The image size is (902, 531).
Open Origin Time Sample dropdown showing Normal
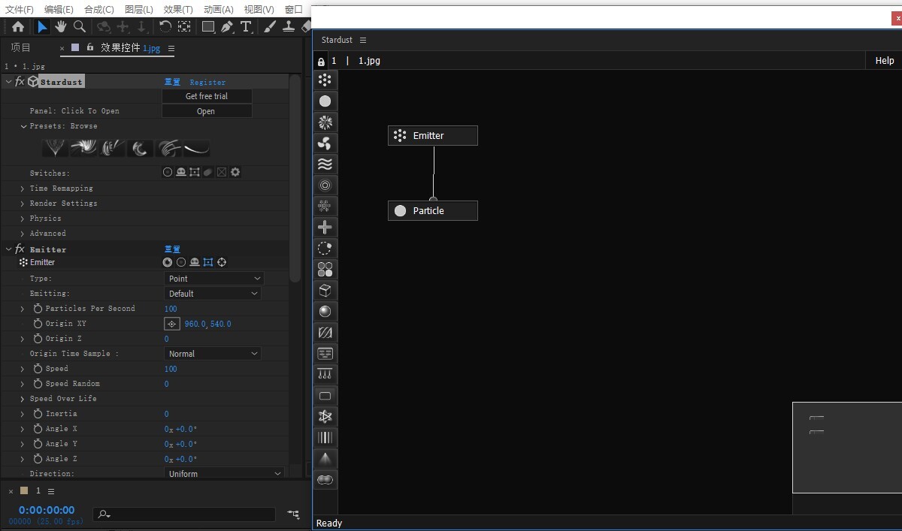pos(212,354)
